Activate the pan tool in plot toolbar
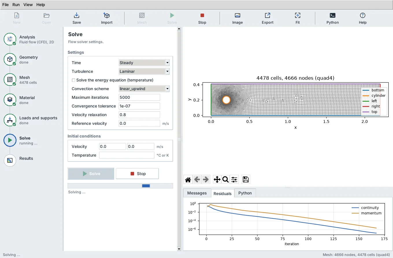The width and height of the screenshot is (393, 258). coord(217,179)
